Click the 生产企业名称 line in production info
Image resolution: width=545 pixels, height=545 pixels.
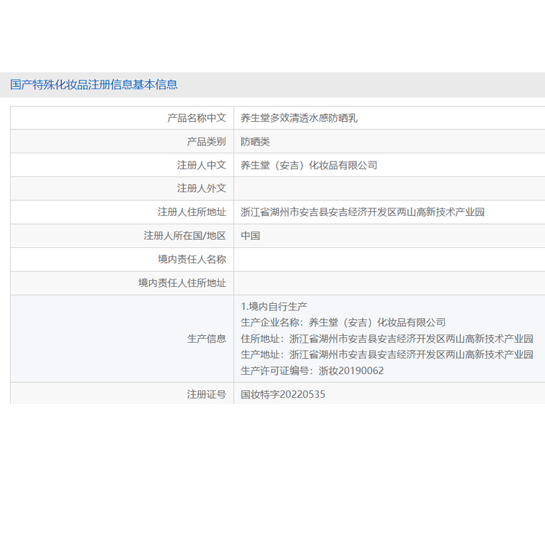point(343,322)
